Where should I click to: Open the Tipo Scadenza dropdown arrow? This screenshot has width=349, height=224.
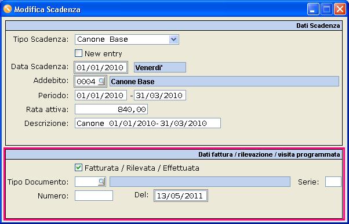point(173,39)
